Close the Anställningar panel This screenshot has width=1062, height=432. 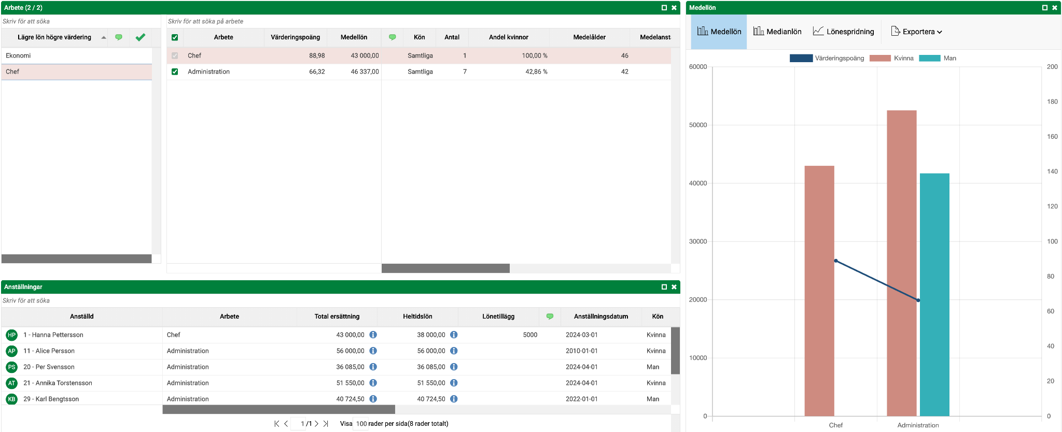[x=674, y=287]
